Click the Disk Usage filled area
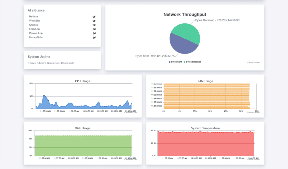This screenshot has width=288, height=169. (82, 145)
